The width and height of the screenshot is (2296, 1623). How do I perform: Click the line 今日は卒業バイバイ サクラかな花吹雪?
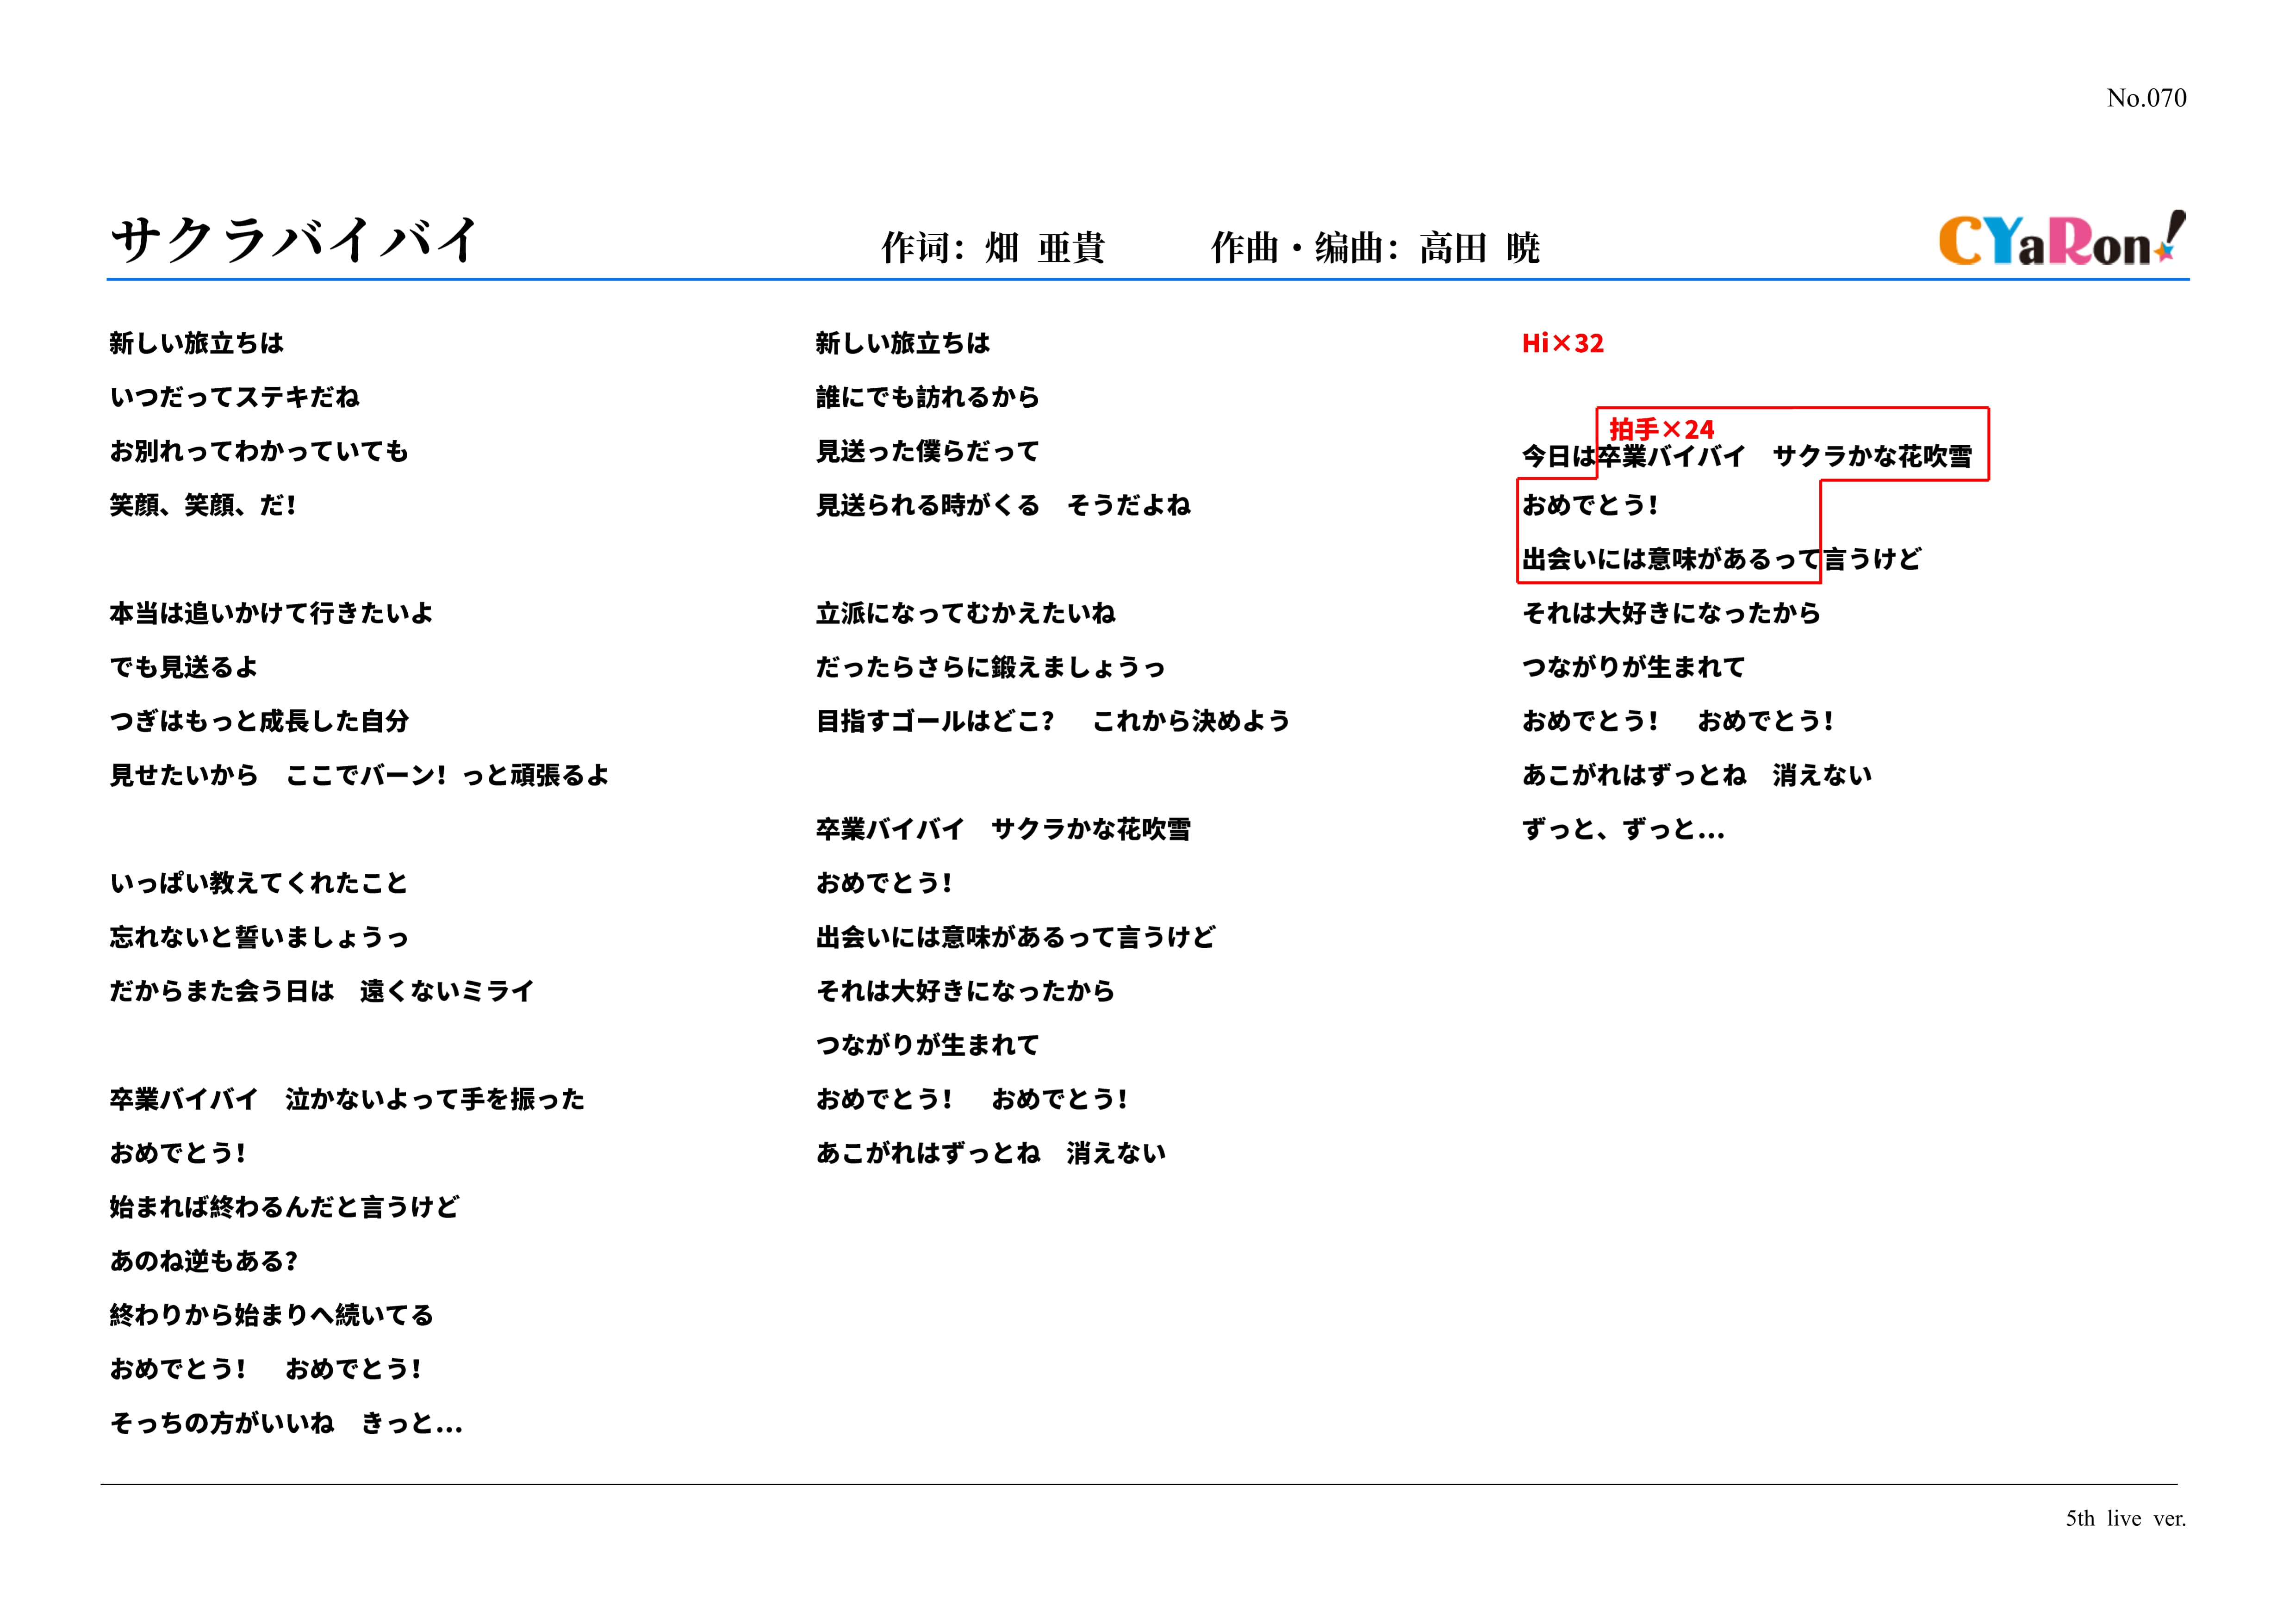[x=1747, y=457]
